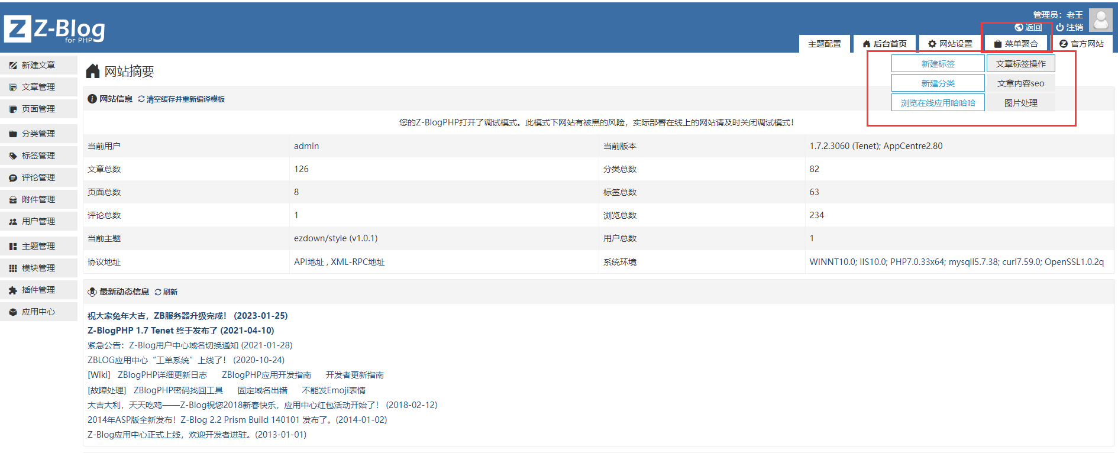Click the briefcase icon beside 菜单聚合
Image resolution: width=1118 pixels, height=453 pixels.
(x=998, y=44)
